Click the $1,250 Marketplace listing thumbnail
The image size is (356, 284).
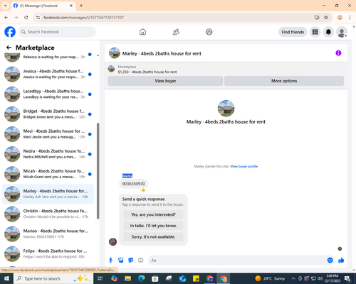111,69
